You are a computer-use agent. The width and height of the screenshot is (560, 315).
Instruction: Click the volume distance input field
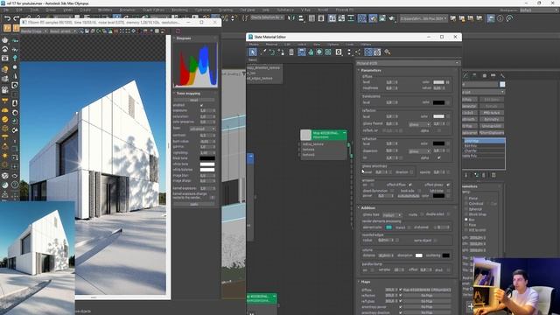coord(385,255)
